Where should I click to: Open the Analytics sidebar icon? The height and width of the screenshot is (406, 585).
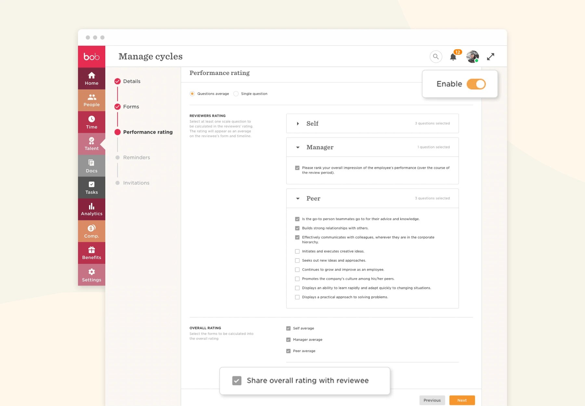point(92,209)
